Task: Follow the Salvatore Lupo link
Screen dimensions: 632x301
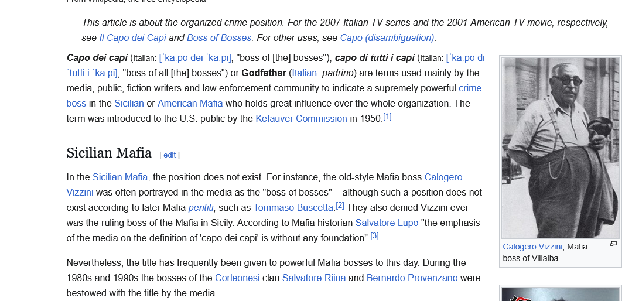Action: (x=387, y=223)
